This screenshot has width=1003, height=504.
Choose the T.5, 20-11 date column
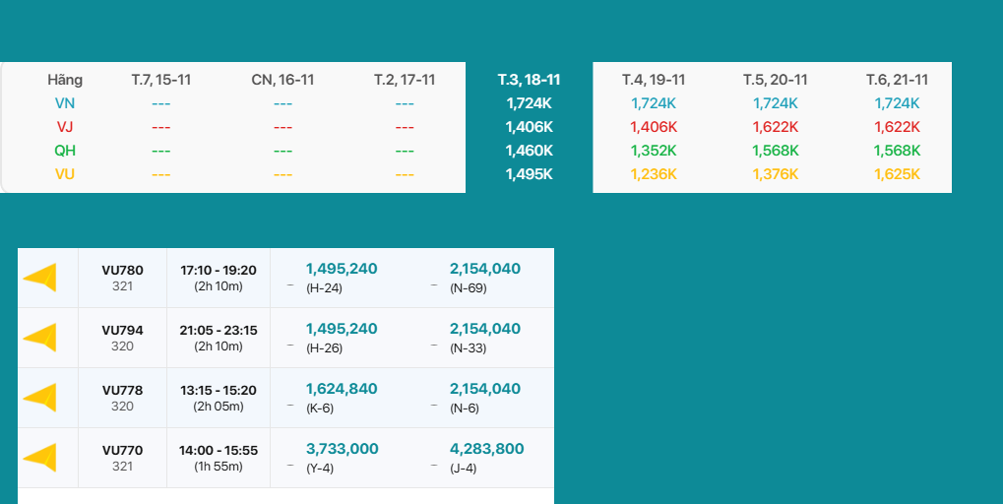pos(776,80)
